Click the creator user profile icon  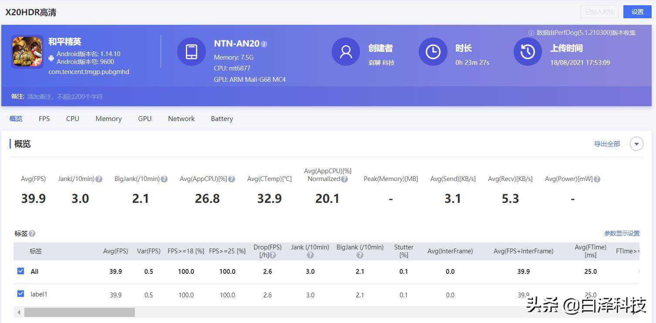[x=346, y=52]
